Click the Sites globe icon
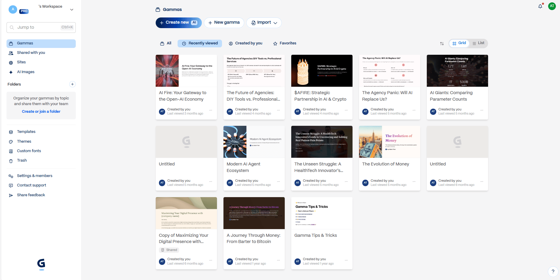 tap(11, 62)
